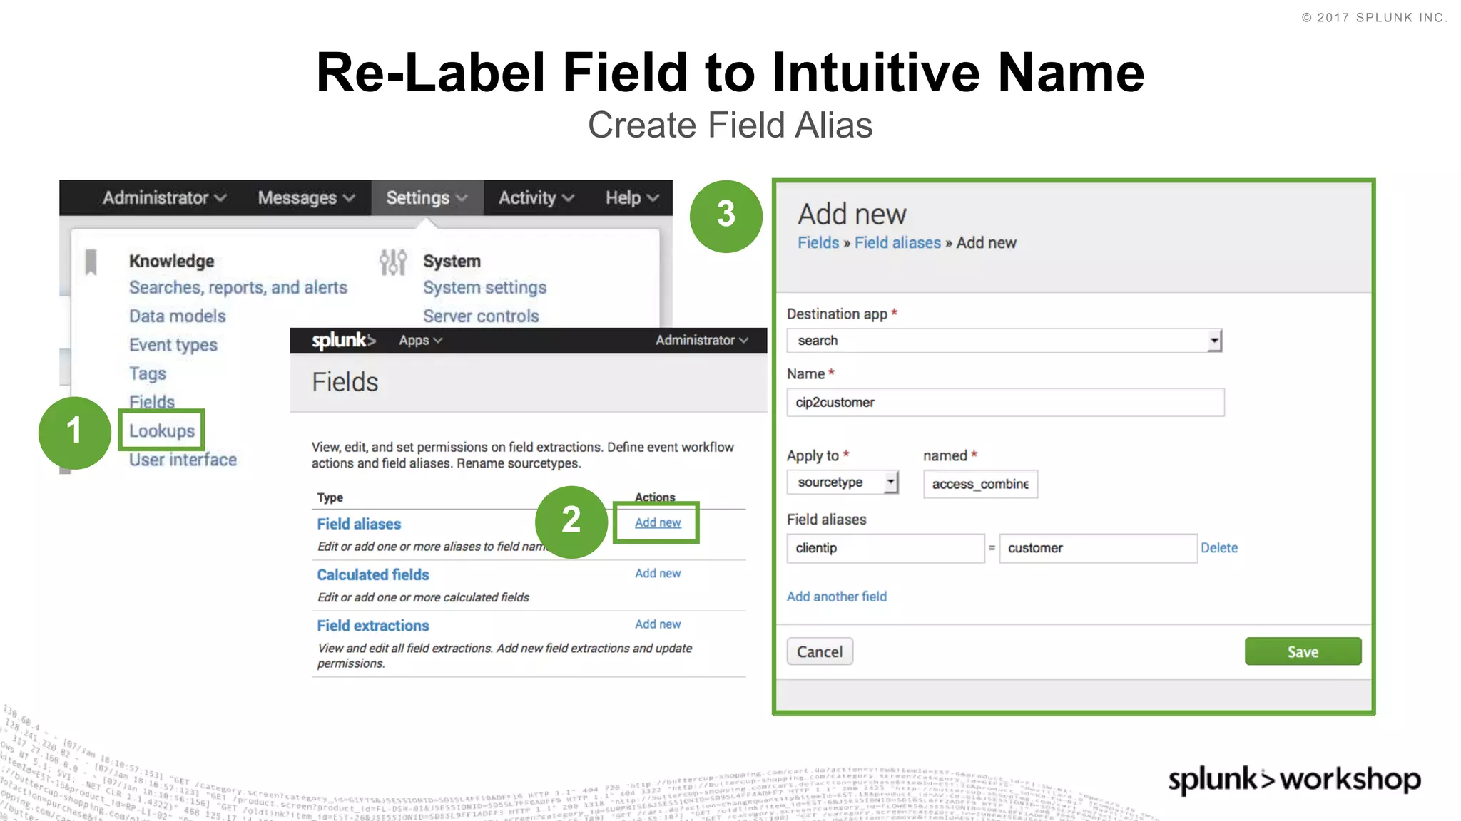Click Add new for Field extractions

[x=658, y=624]
